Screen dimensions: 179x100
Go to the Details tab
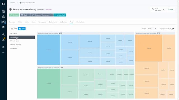pyautogui.click(x=20, y=22)
